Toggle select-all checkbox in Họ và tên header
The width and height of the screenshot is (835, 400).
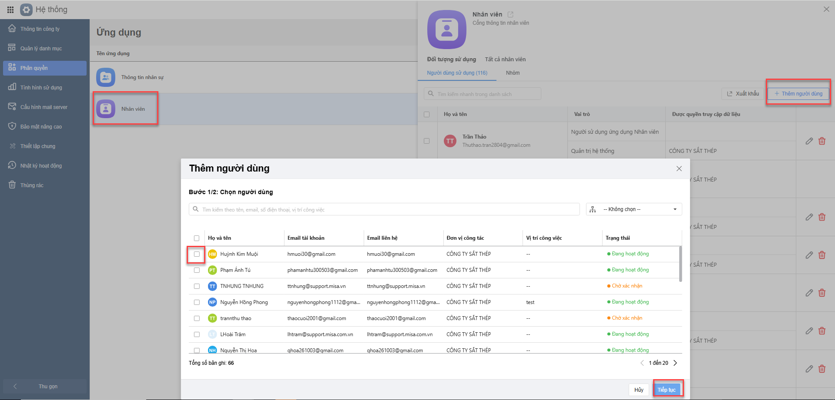click(197, 238)
